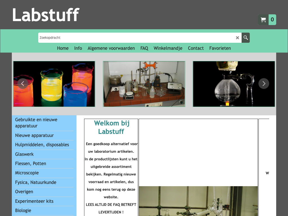Open the Home menu item
Screen dimensions: 288x216
(x=63, y=48)
